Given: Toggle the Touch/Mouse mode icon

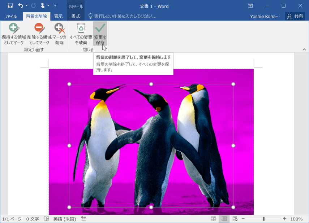Looking at the screenshot, I should [x=43, y=5].
